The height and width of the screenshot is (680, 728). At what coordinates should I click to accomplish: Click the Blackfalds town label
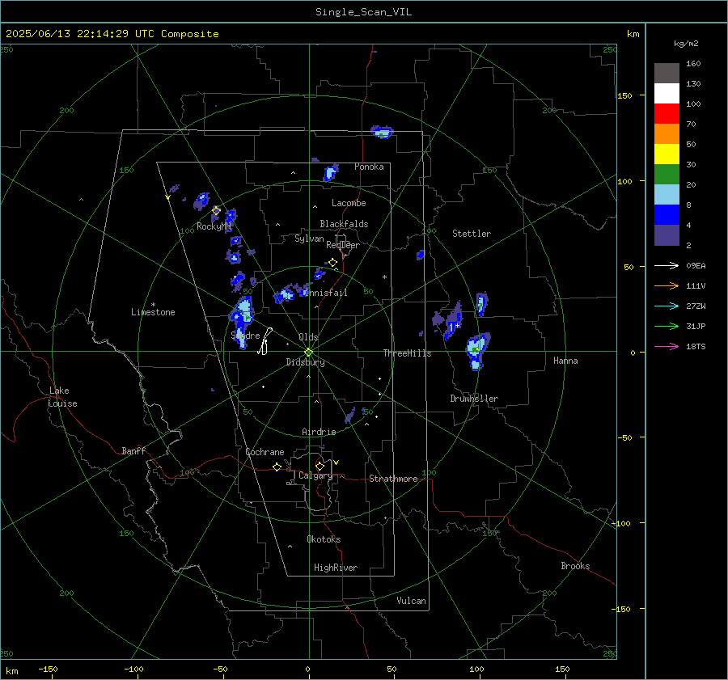[x=344, y=224]
